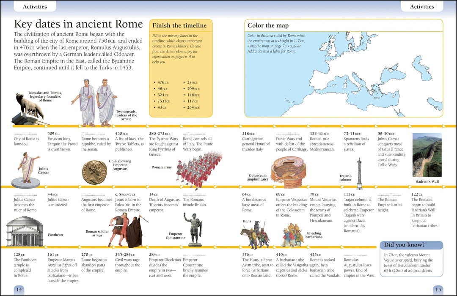Image resolution: width=457 pixels, height=296 pixels.
Task: Click page number 15
Action: point(438,290)
